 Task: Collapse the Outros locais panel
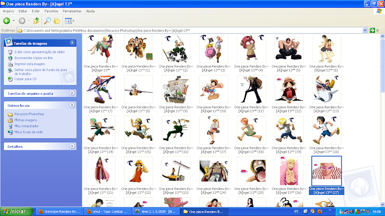coord(72,105)
